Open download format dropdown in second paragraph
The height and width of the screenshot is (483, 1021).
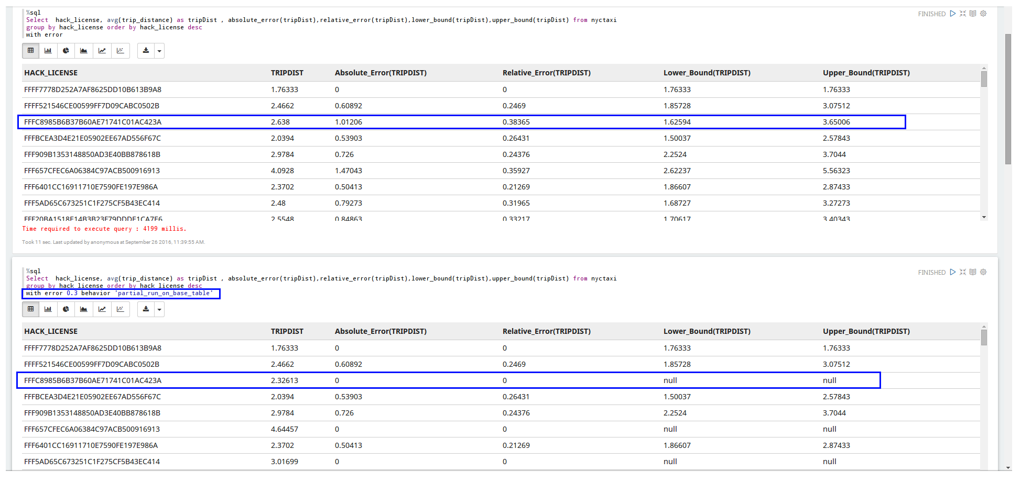coord(159,309)
